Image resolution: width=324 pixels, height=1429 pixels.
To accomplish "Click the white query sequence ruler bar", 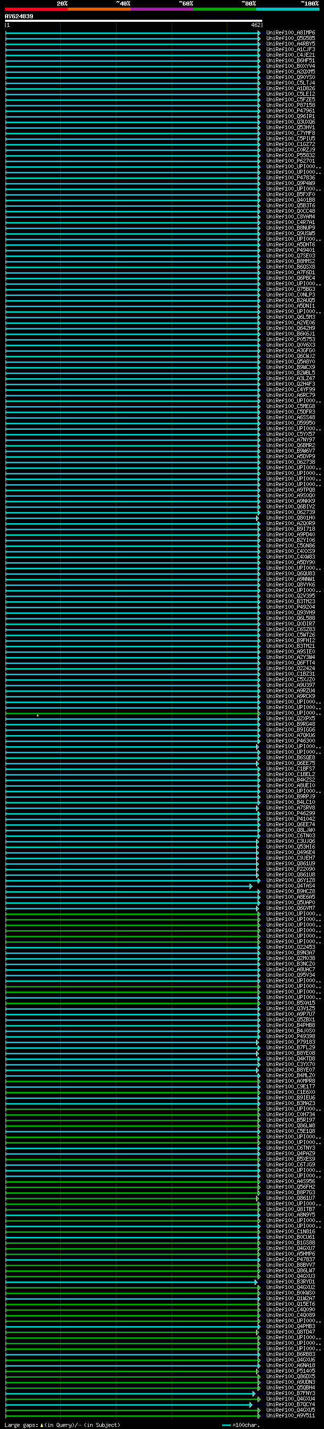I will pos(134,21).
